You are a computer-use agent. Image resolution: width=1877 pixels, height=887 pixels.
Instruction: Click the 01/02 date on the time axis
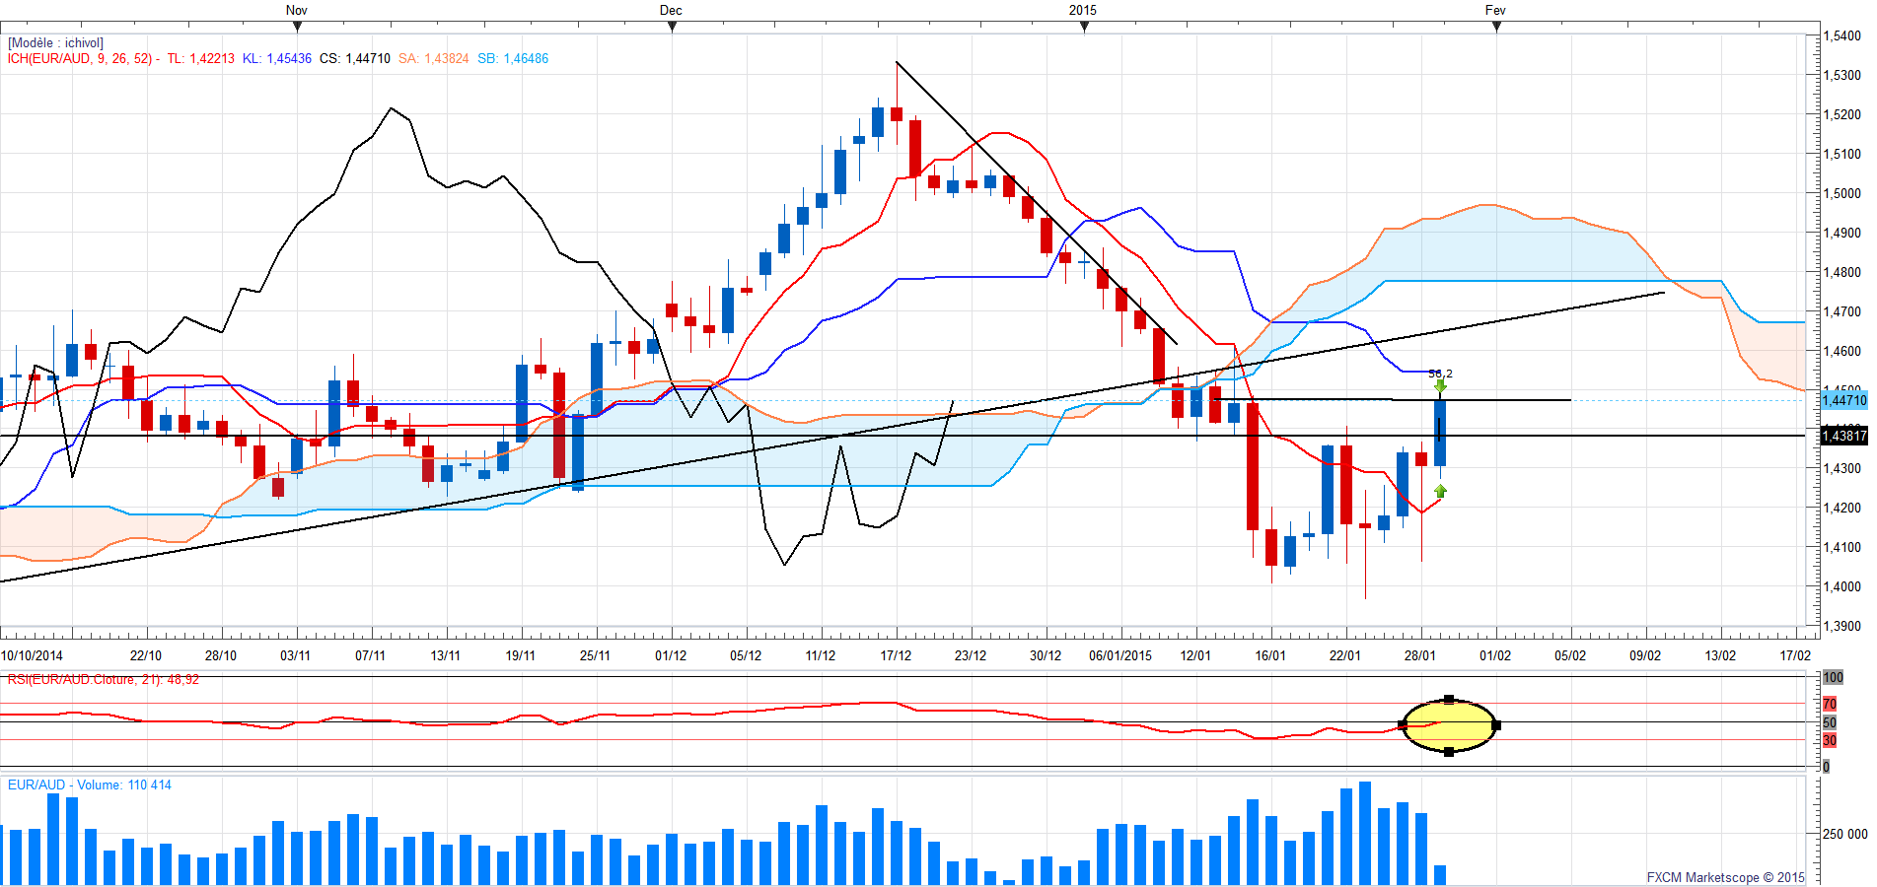point(1495,655)
